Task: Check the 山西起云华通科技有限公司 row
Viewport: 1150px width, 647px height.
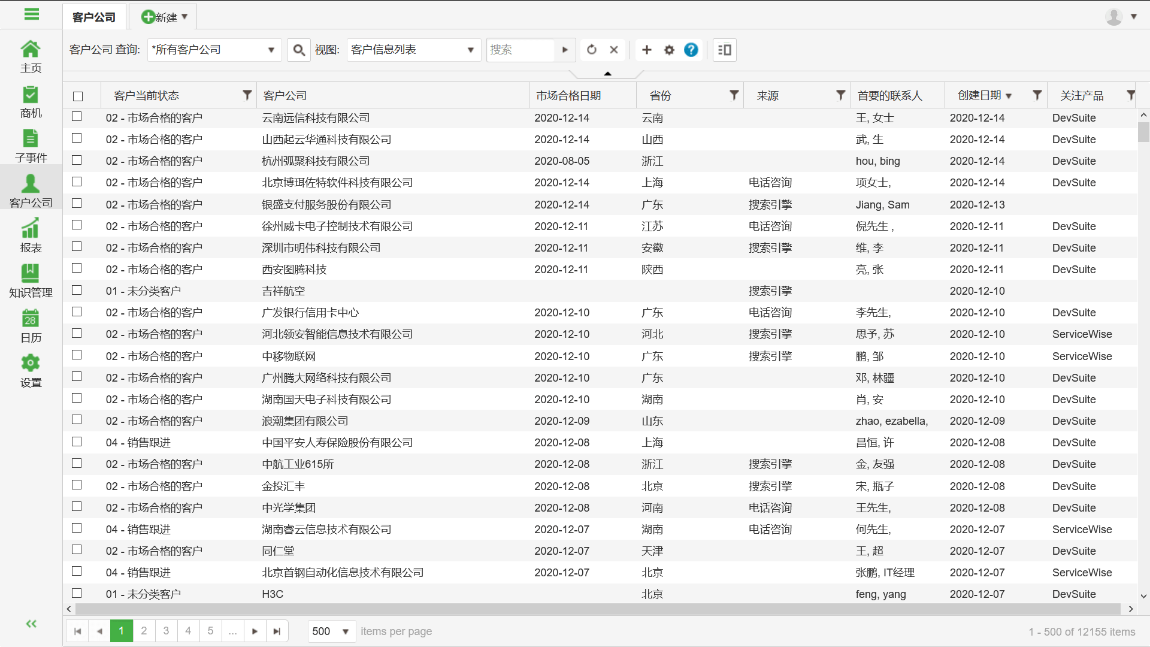Action: (77, 138)
